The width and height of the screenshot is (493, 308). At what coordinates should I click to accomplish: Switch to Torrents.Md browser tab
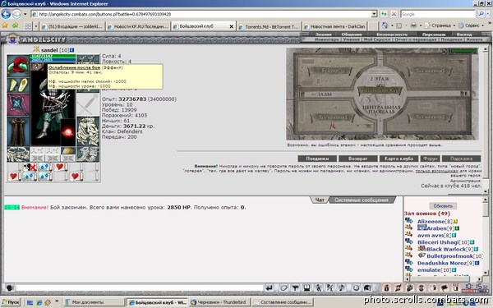point(270,27)
